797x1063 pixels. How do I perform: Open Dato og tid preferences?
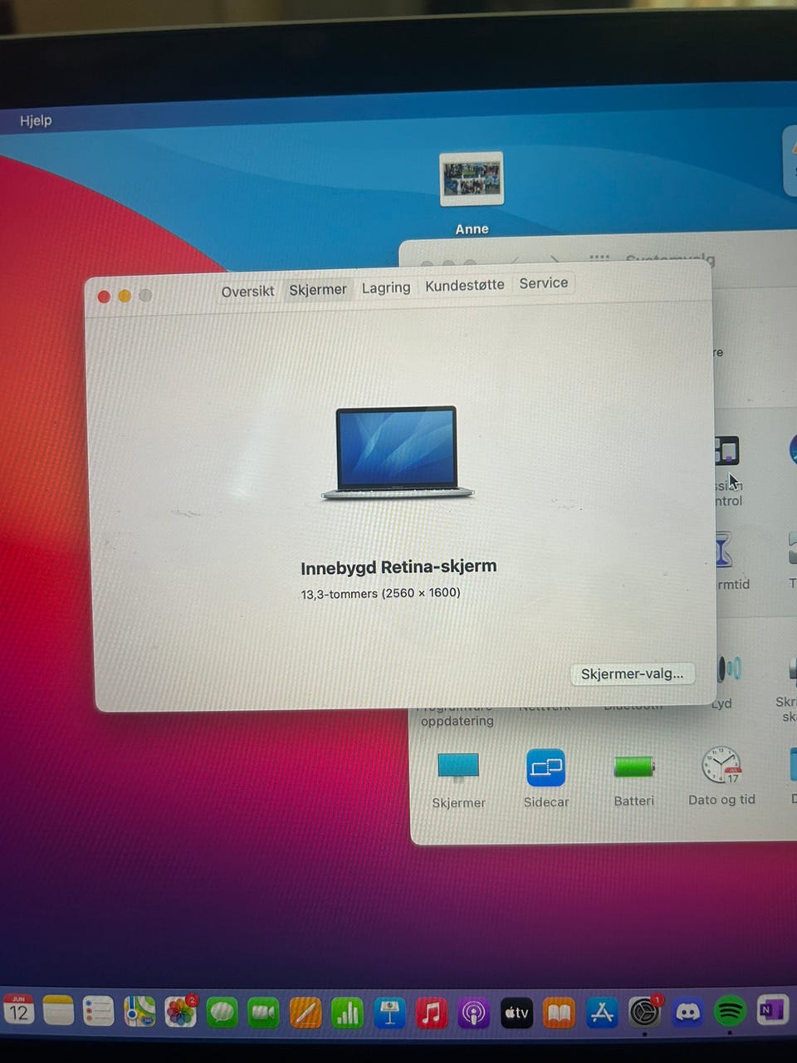coord(721,776)
